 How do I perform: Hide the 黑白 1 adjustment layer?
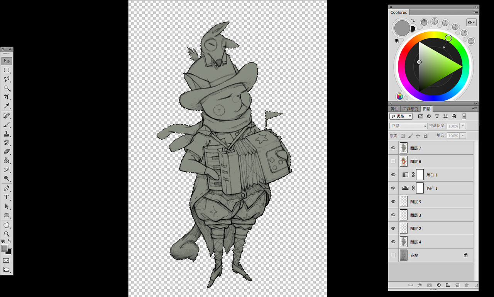(x=393, y=175)
